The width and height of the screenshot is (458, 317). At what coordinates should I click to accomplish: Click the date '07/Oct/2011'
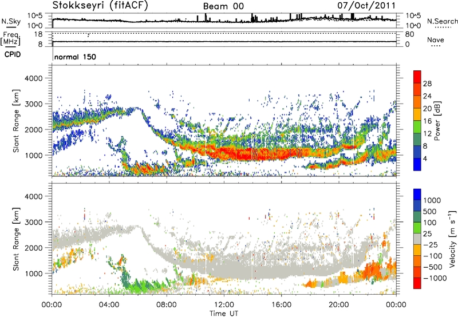pyautogui.click(x=366, y=6)
